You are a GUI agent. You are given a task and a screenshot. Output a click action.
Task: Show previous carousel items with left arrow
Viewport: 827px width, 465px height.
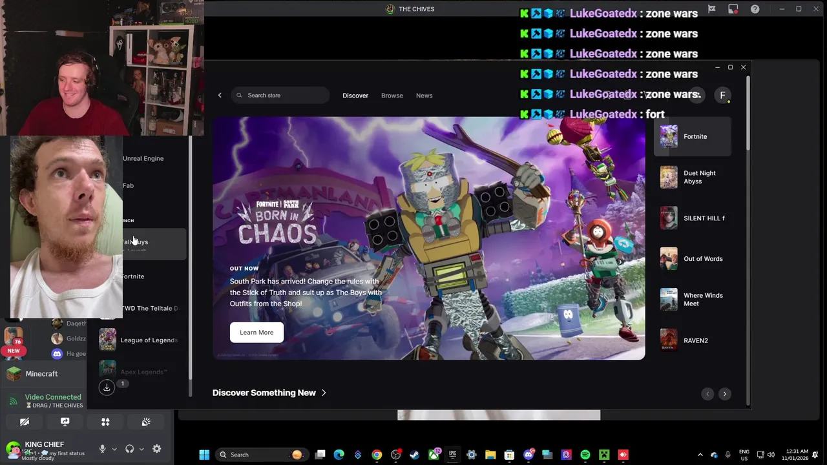[x=707, y=394]
